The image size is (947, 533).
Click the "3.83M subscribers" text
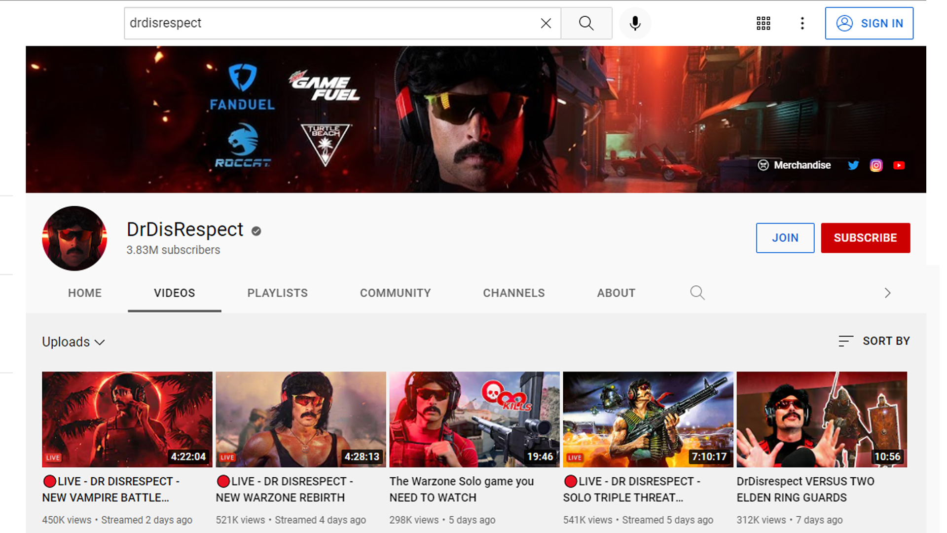tap(173, 250)
